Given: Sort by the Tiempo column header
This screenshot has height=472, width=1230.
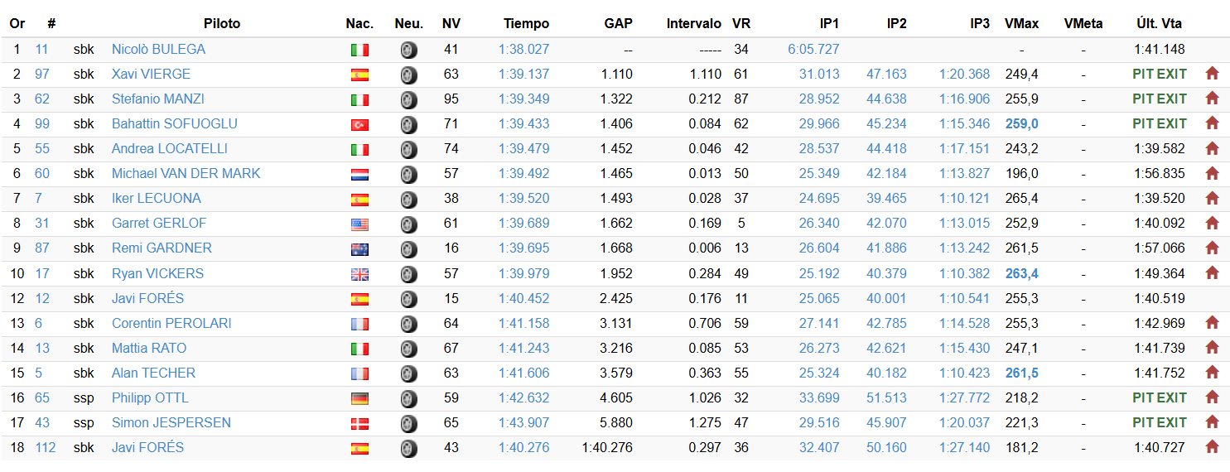Looking at the screenshot, I should 526,24.
